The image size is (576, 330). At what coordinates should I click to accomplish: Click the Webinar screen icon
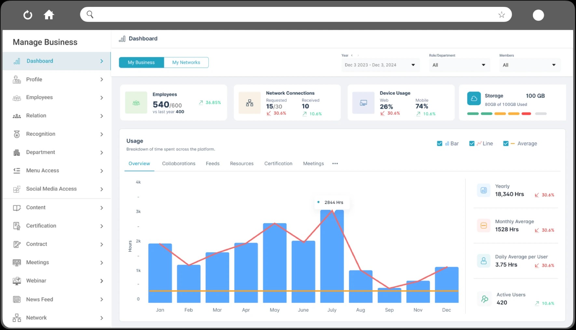(16, 281)
